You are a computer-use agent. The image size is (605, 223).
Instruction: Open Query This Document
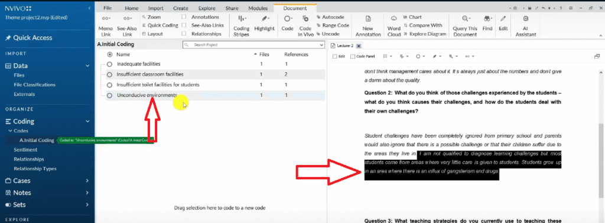(466, 26)
